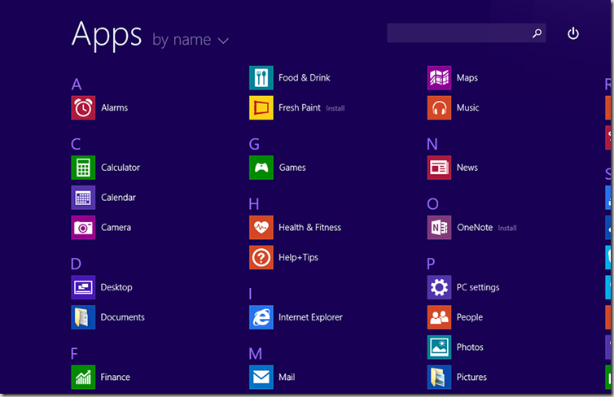
Task: Select the letter P group header
Action: coord(431,264)
